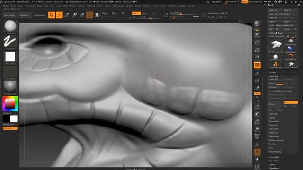The width and height of the screenshot is (303, 170).
Task: Click the Move view button on right shelf
Action: [x=257, y=114]
